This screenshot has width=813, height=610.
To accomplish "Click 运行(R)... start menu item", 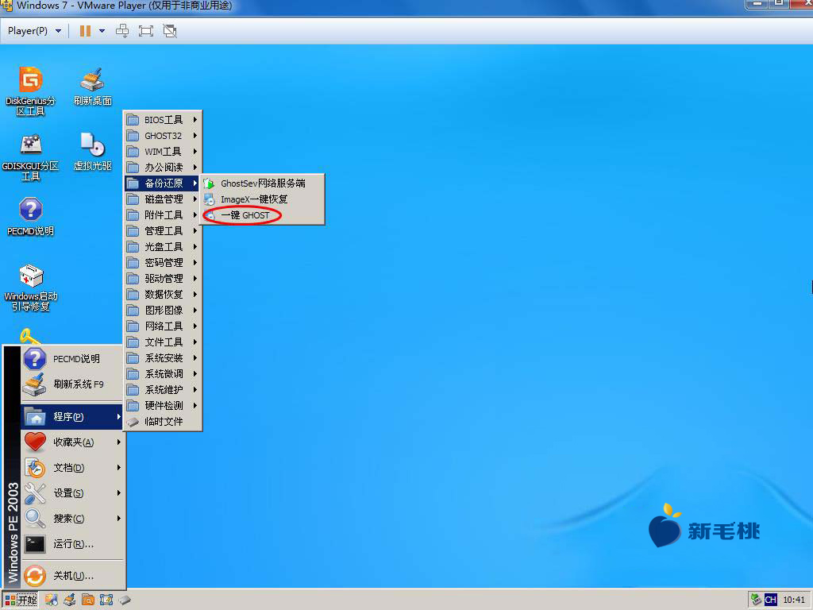I will click(72, 544).
